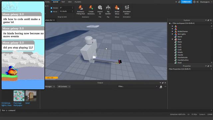The height and width of the screenshot is (120, 213).
Task: Expand the first unnamed model in Explorer
Action: [x=172, y=26]
